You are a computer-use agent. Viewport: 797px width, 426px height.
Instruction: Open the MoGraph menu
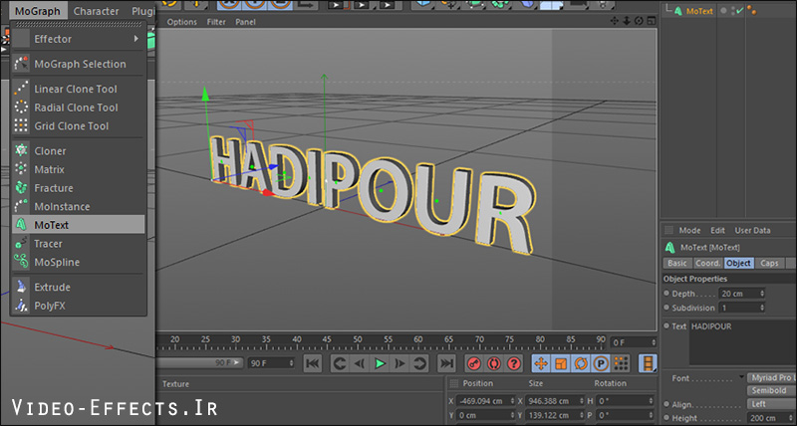coord(38,11)
